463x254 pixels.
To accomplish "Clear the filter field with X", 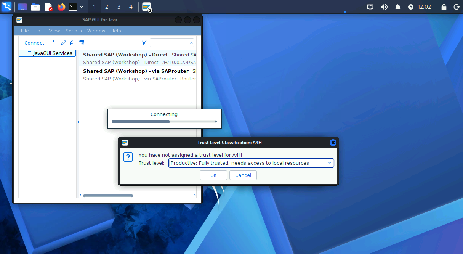I will (x=191, y=43).
